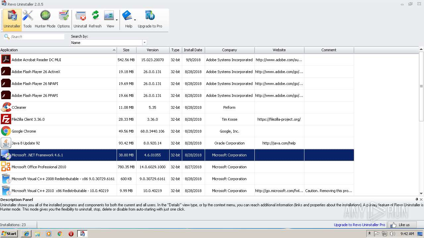Click Microsoft Office Professional 2010 name
The image size is (424, 238).
(39, 167)
